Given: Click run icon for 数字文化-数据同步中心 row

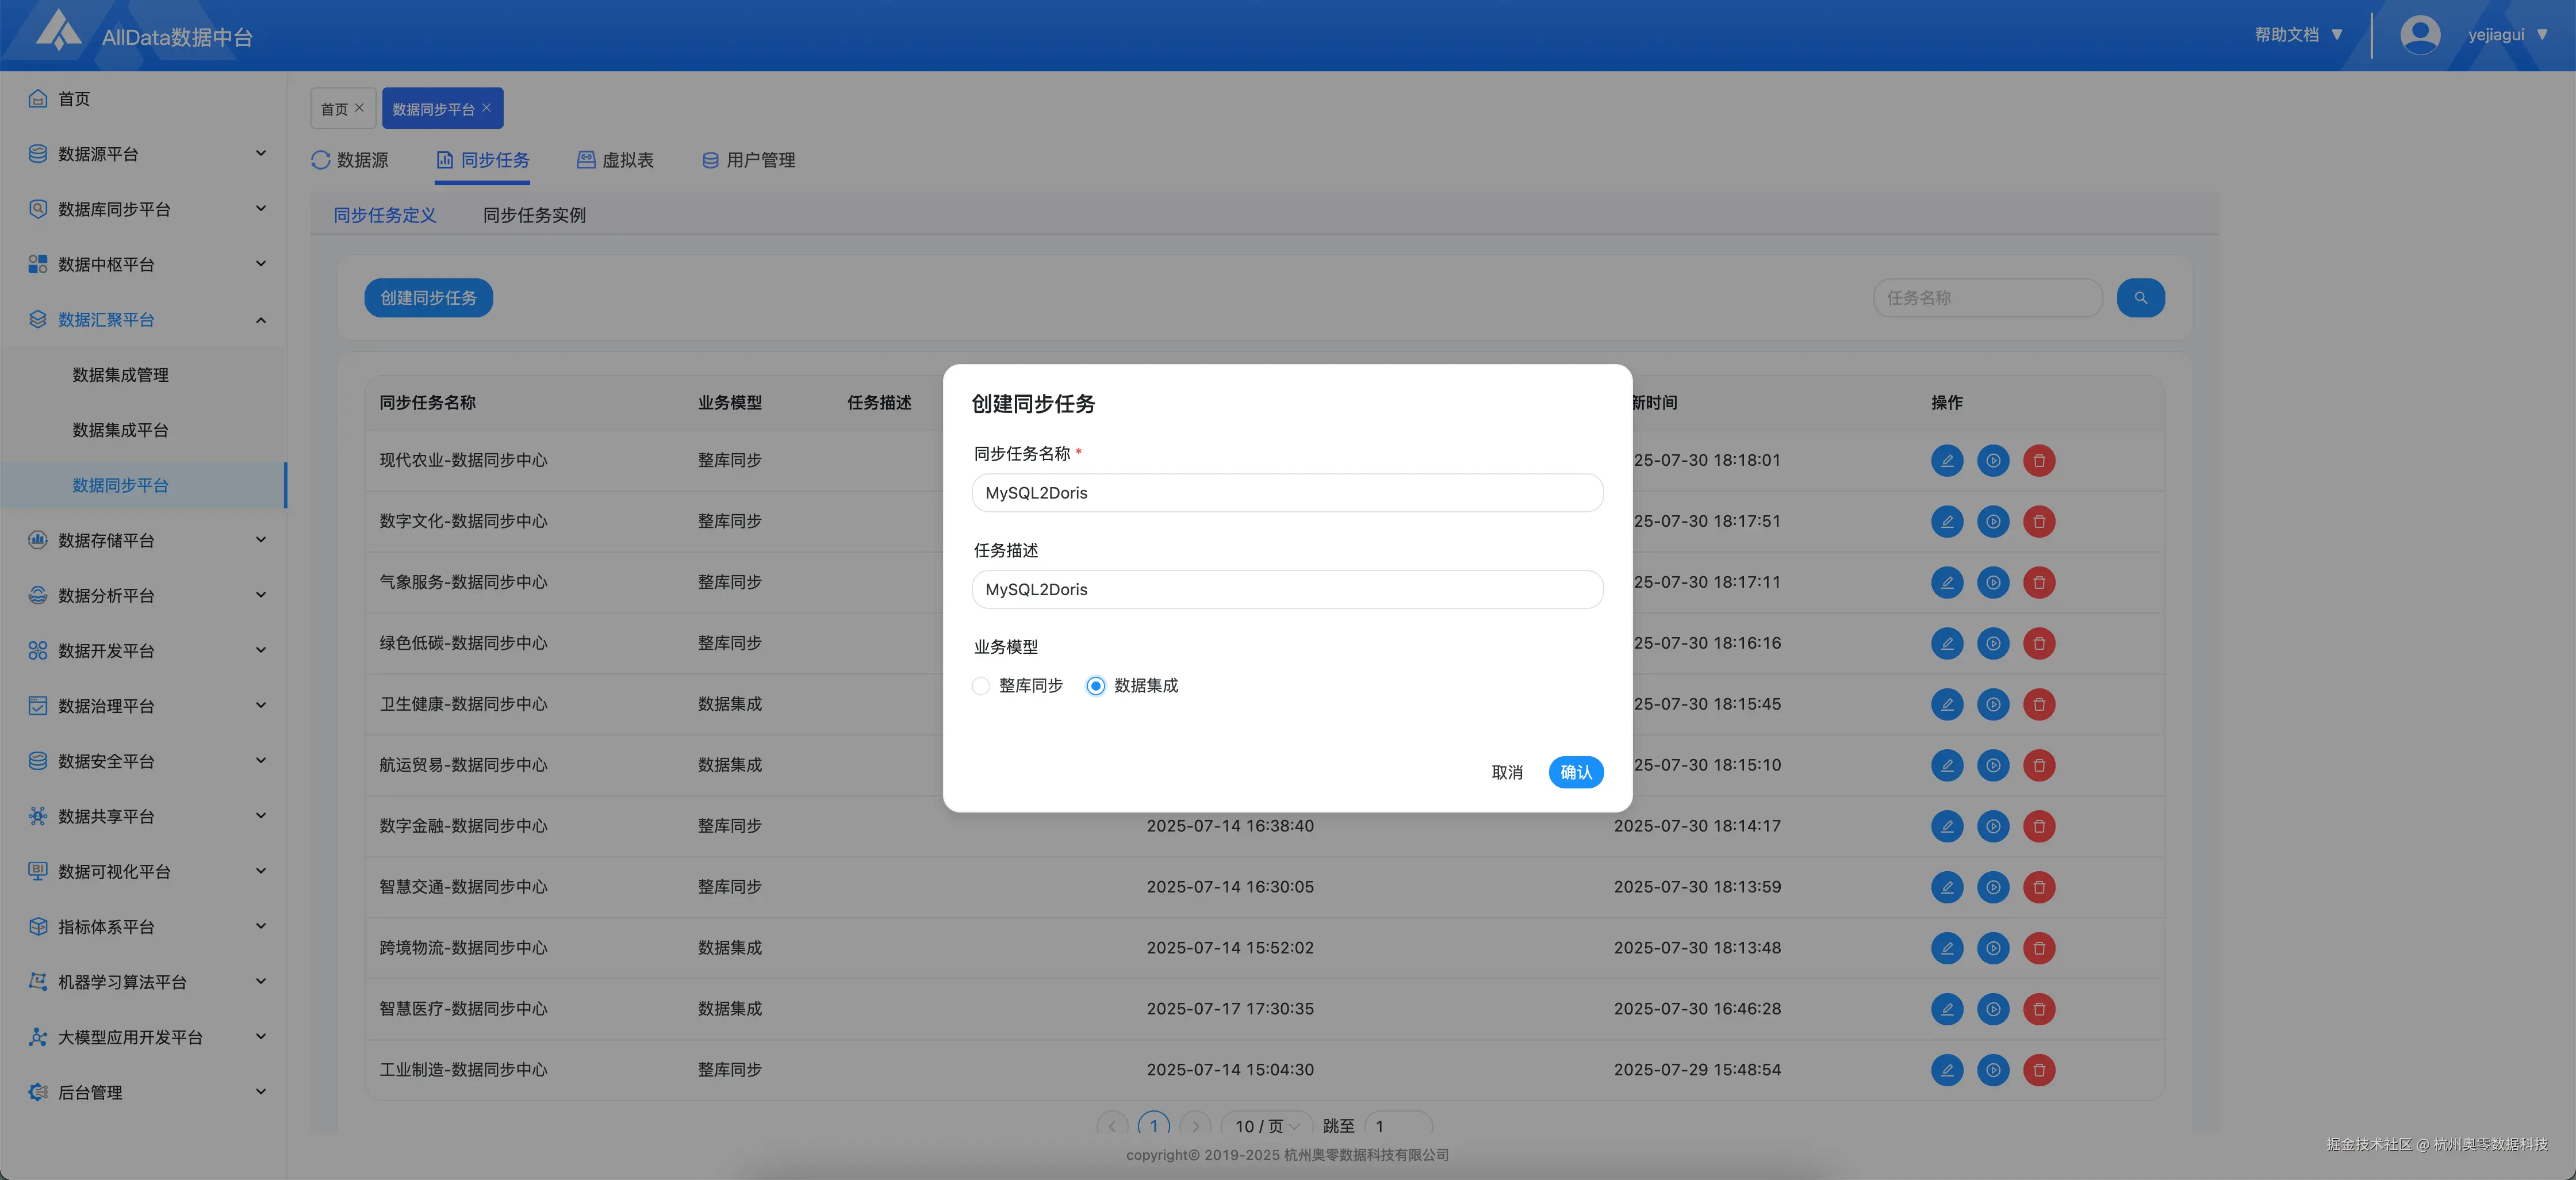Looking at the screenshot, I should pyautogui.click(x=1992, y=522).
